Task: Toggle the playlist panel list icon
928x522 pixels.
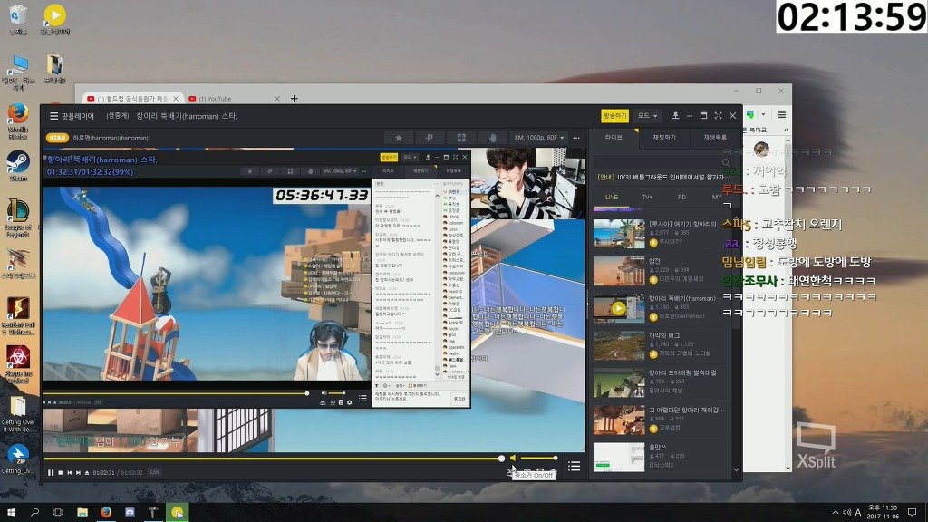Action: tap(574, 467)
